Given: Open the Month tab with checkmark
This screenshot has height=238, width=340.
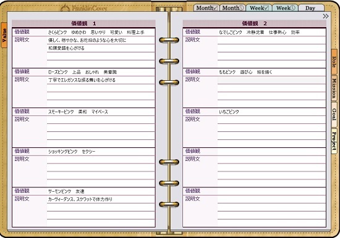Looking at the screenshot, I should click(x=206, y=8).
